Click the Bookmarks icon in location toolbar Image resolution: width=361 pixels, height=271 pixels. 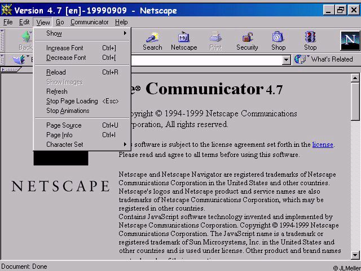(x=19, y=59)
